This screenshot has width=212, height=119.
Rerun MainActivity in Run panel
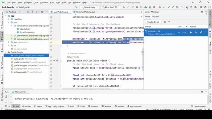pyautogui.click(x=6, y=97)
